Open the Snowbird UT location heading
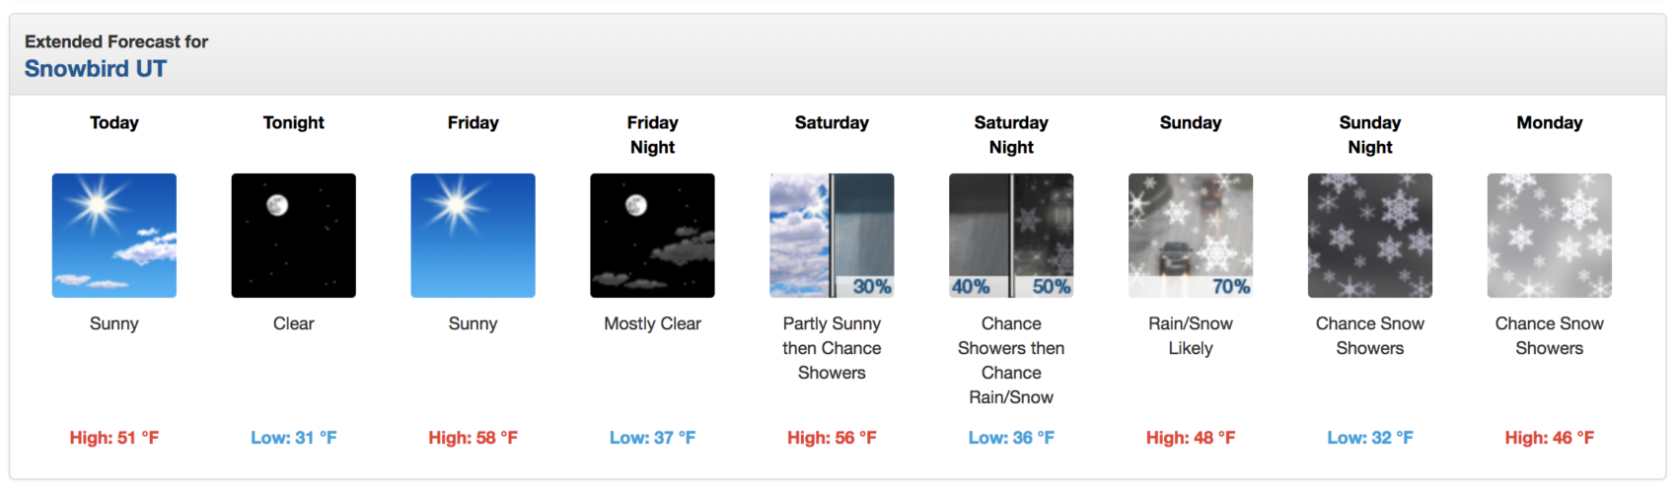 (96, 69)
